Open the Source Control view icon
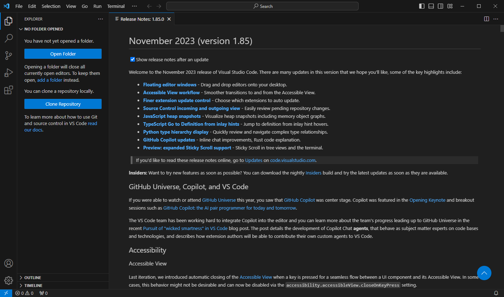The image size is (504, 297). (9, 55)
